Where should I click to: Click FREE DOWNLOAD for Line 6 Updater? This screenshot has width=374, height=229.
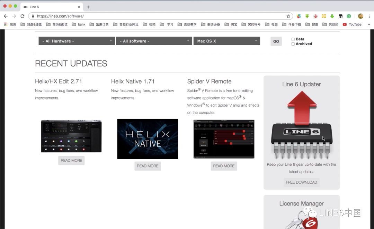(302, 182)
